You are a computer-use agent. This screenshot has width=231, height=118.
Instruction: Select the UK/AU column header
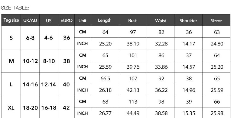30,20
